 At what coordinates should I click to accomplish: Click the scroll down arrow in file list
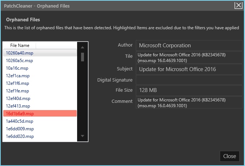(x=82, y=136)
